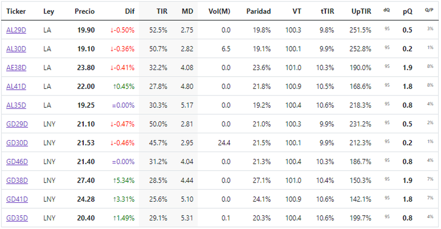Follow the GD35D ticker link

click(x=17, y=218)
